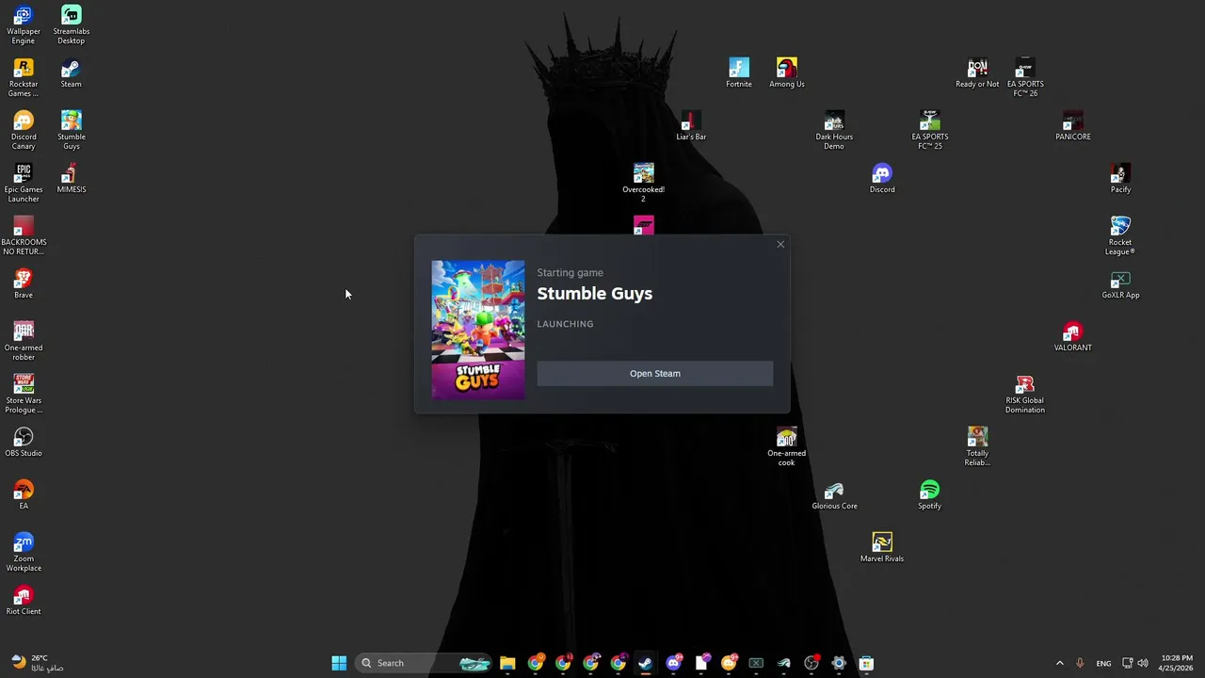Select Totally Reliable desktop icon

pyautogui.click(x=977, y=447)
